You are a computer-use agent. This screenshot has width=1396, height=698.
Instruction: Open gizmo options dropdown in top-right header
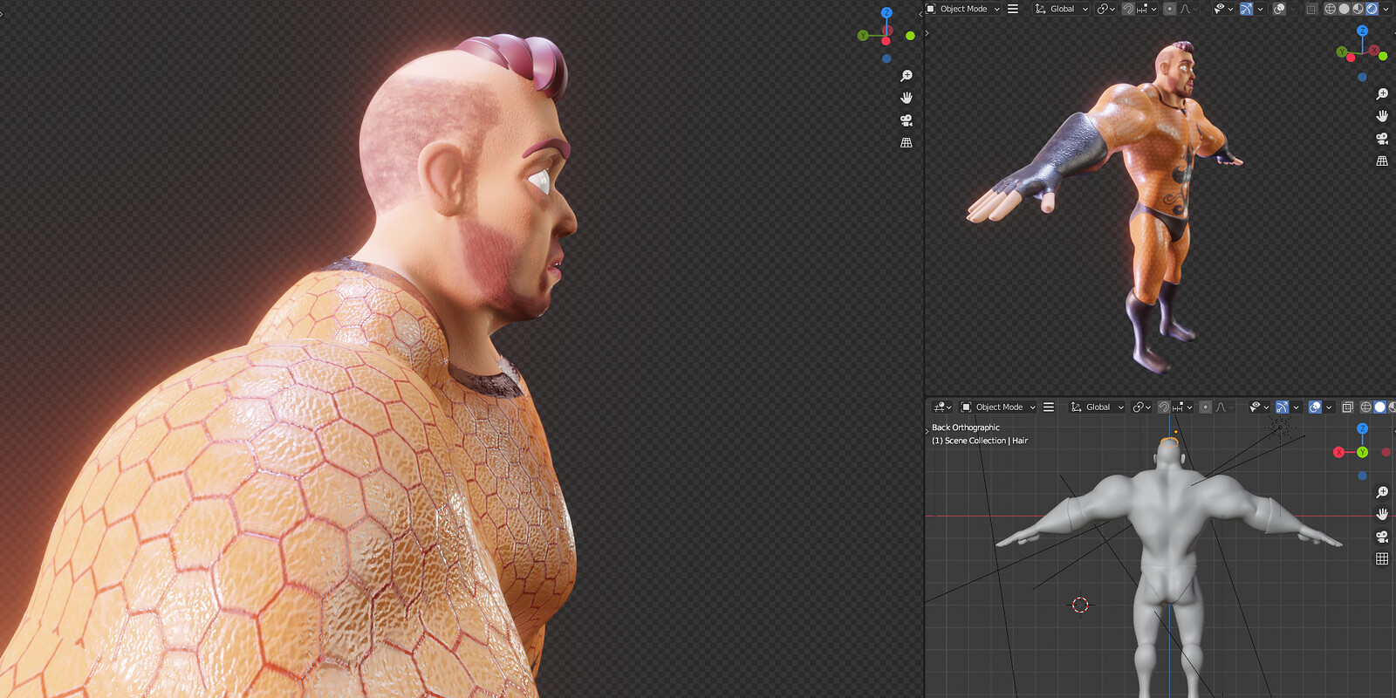[x=1261, y=9]
